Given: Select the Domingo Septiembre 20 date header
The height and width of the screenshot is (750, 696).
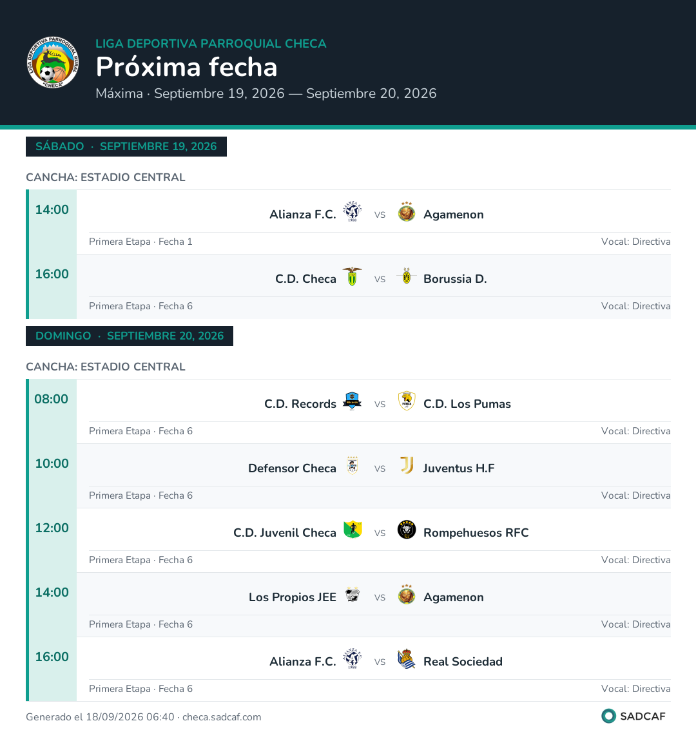Looking at the screenshot, I should click(130, 336).
